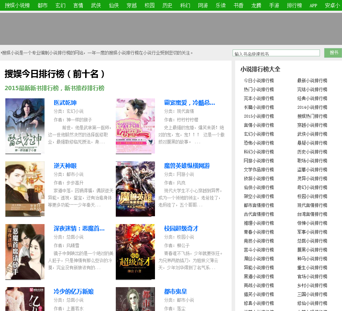Open the 霸宠蜜爱 pink book cover
The image size is (342, 311).
pos(135,126)
